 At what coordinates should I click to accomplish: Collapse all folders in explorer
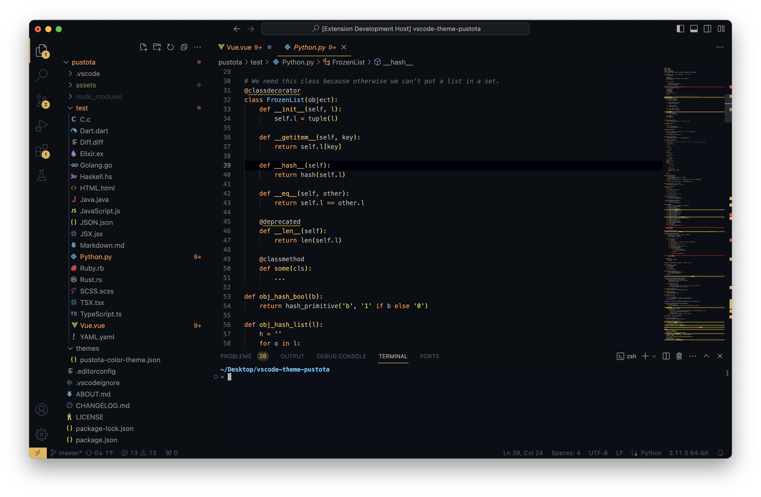coord(184,47)
